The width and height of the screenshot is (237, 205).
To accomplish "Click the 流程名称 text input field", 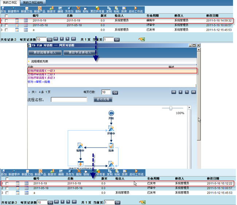I will 69,99.
